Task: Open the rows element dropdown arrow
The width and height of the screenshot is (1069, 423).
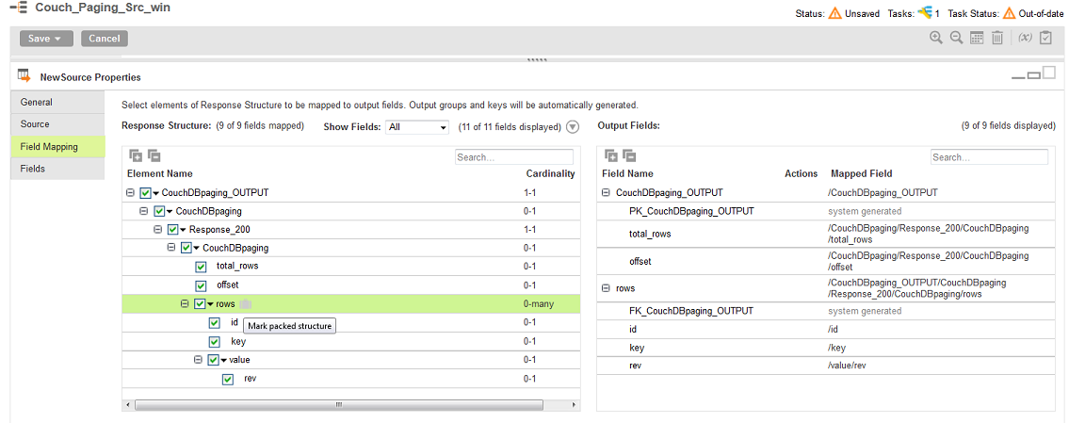Action: [x=210, y=305]
